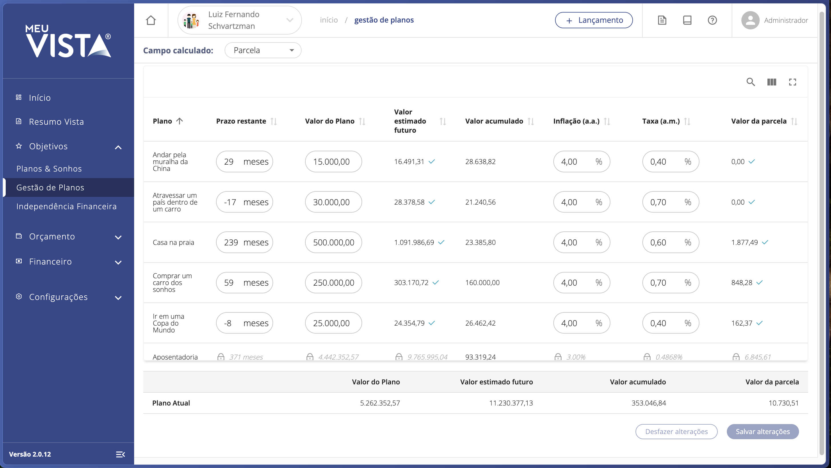Collapse the sidebar using the bottom menu icon

point(120,454)
